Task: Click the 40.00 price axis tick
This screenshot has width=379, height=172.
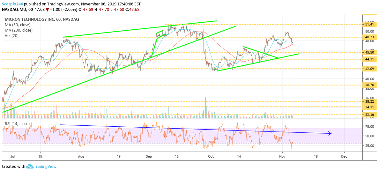Action: 369,79
